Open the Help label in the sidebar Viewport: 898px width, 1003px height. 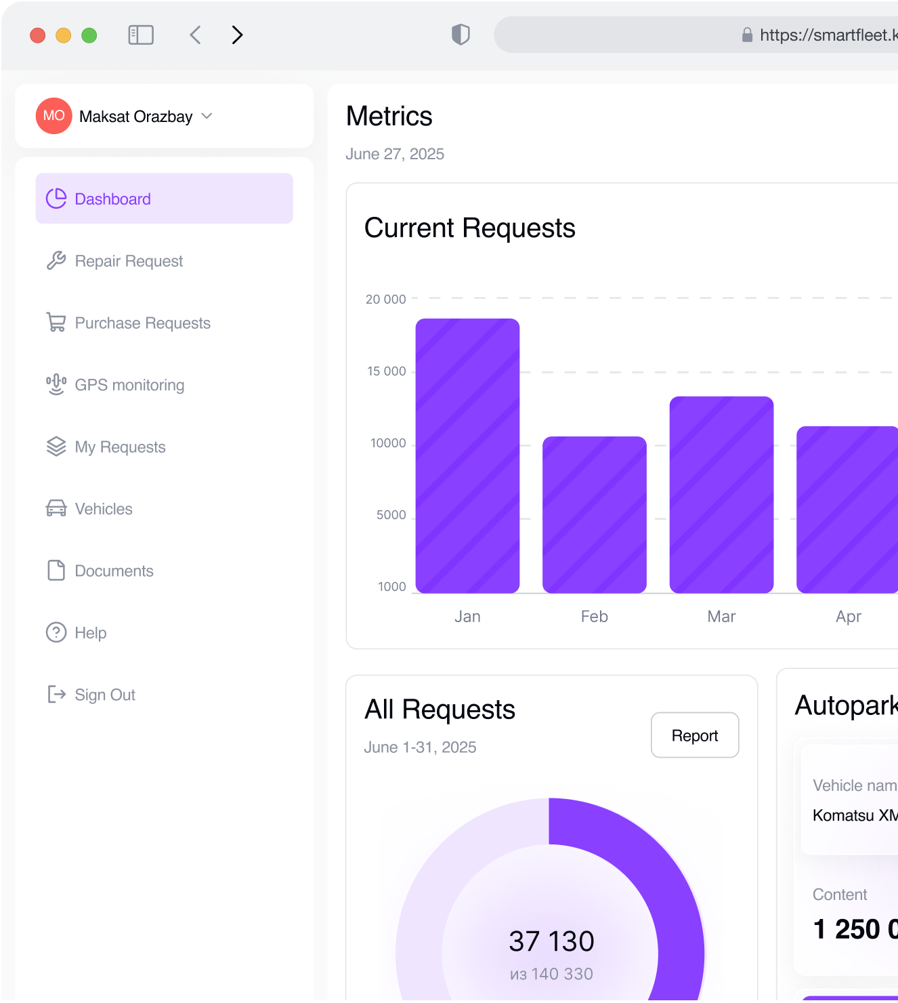click(x=91, y=633)
